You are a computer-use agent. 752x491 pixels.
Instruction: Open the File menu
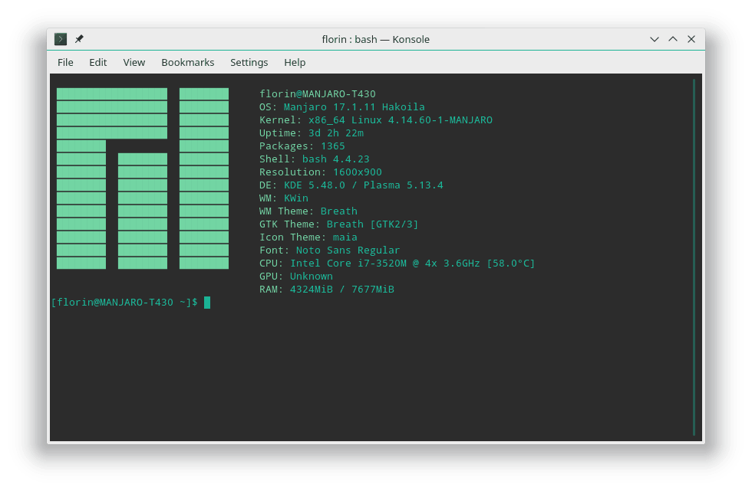(65, 62)
